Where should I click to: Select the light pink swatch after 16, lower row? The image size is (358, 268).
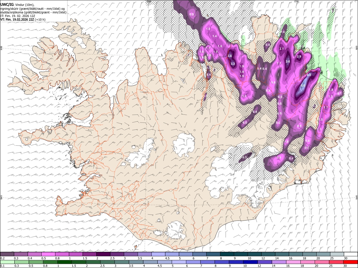click(x=293, y=262)
